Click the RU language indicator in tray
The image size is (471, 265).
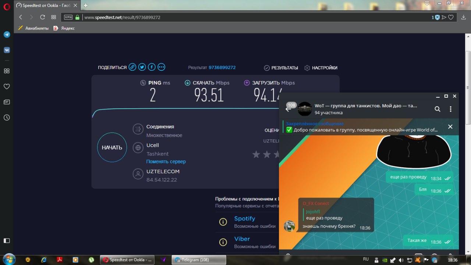click(x=366, y=259)
